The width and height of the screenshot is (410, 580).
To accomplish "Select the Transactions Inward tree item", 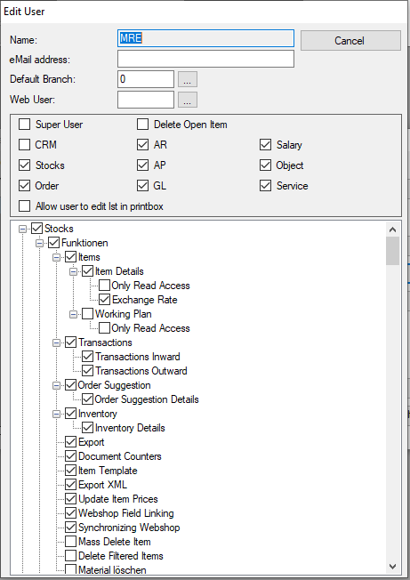I will tap(138, 357).
